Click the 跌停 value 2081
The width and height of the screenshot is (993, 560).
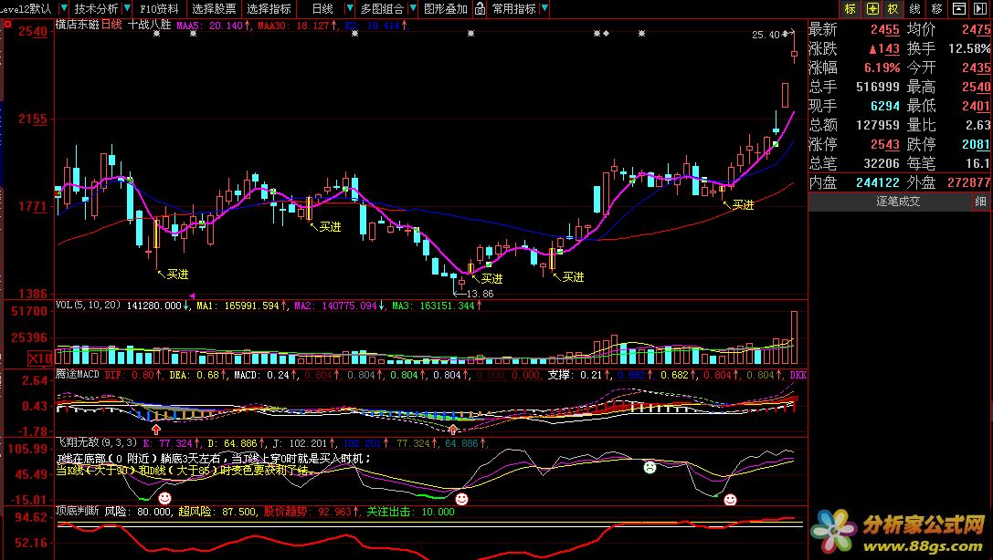(x=976, y=144)
